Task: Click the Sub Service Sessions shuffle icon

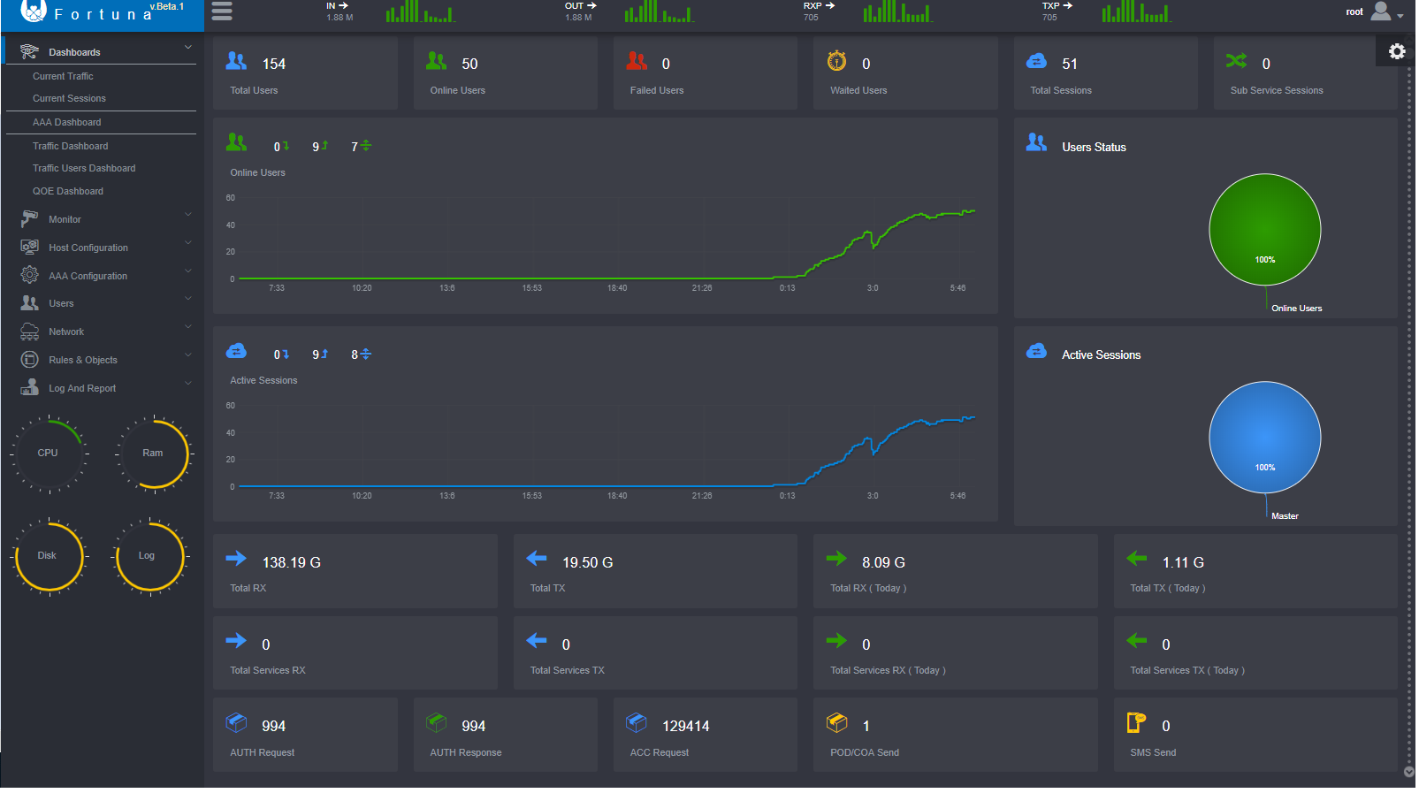Action: [1236, 61]
